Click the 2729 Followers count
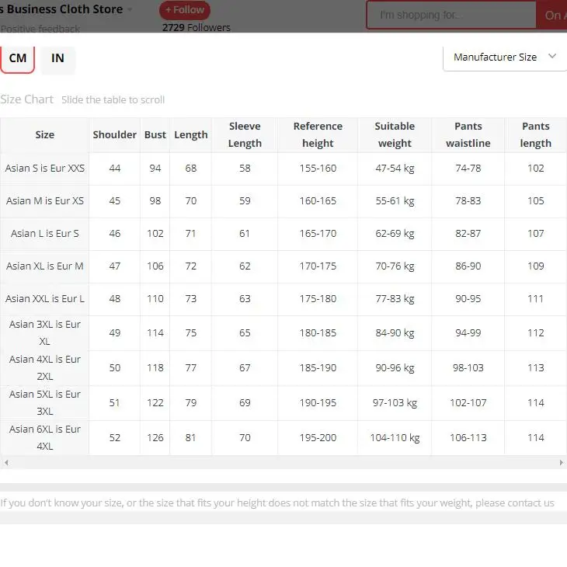 (x=196, y=27)
